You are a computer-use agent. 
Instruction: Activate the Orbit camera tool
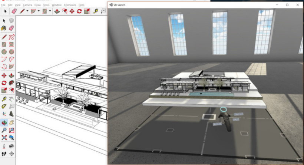tap(4, 122)
